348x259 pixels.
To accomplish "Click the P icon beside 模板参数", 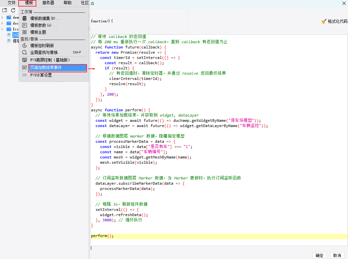I will pyautogui.click(x=25, y=25).
